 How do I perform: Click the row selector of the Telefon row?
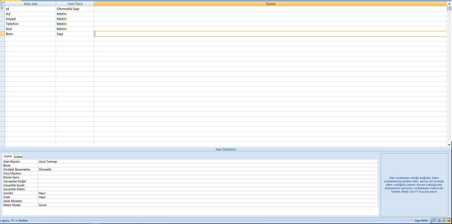(2, 24)
